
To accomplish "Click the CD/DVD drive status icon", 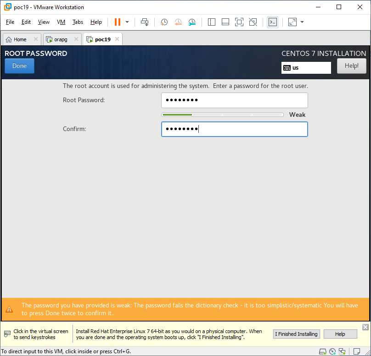I will pyautogui.click(x=332, y=351).
